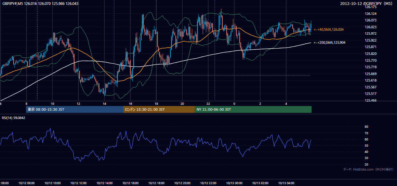Click hour tick 16 under price chart
Viewport: 397px width, 186px height.
click(x=130, y=104)
